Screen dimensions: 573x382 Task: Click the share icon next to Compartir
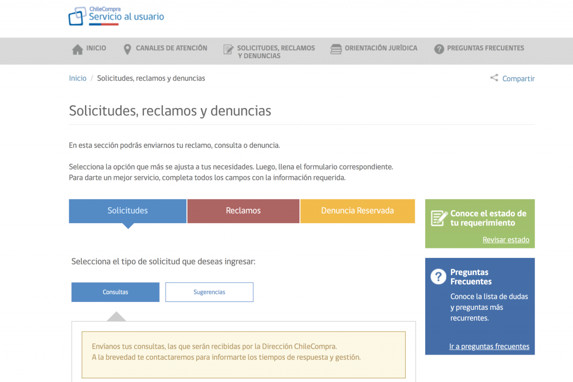click(494, 78)
